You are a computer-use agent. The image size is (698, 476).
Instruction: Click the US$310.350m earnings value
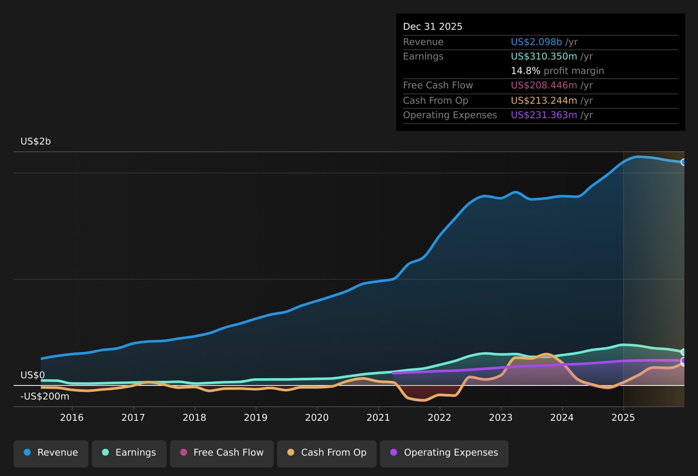coord(544,56)
